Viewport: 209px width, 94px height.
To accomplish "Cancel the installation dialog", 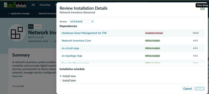I will (x=187, y=89).
